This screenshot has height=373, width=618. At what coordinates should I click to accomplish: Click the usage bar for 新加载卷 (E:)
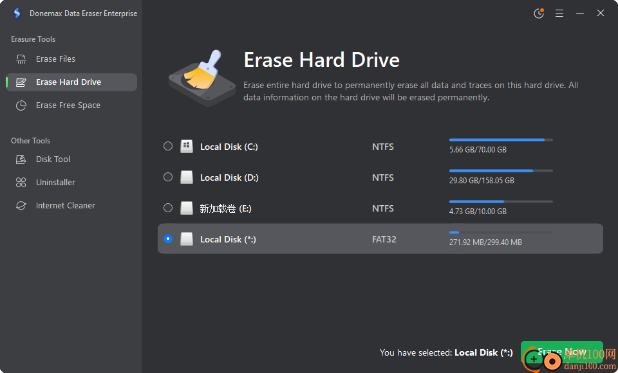[x=501, y=202]
